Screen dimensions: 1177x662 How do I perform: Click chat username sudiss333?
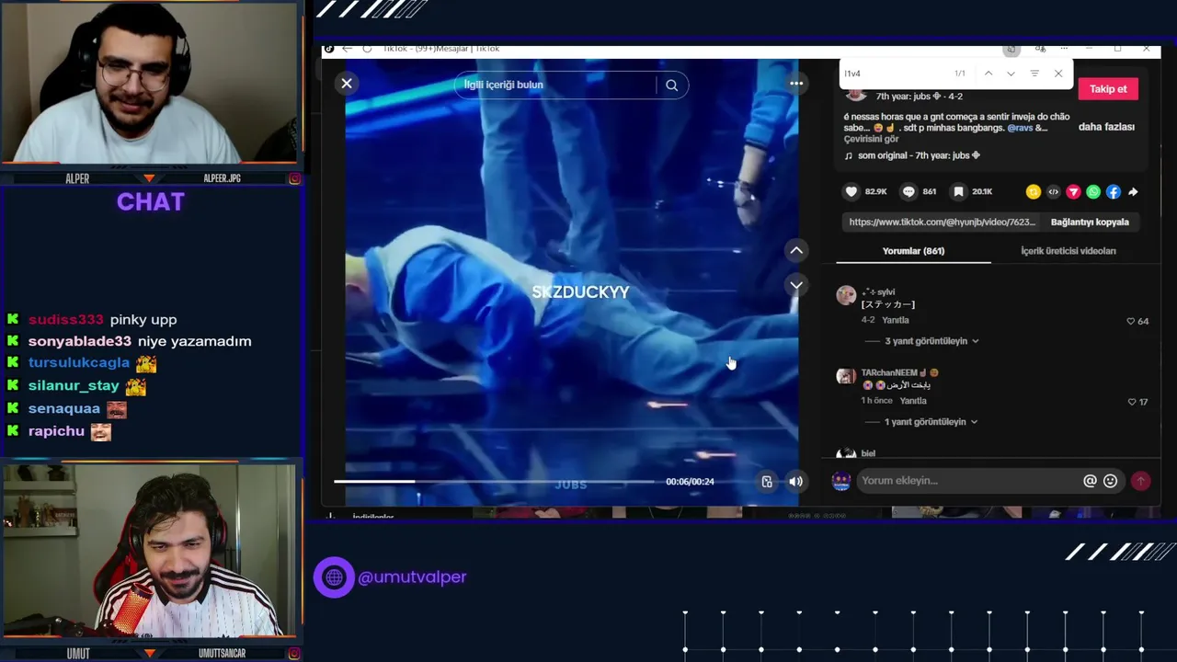pos(65,319)
